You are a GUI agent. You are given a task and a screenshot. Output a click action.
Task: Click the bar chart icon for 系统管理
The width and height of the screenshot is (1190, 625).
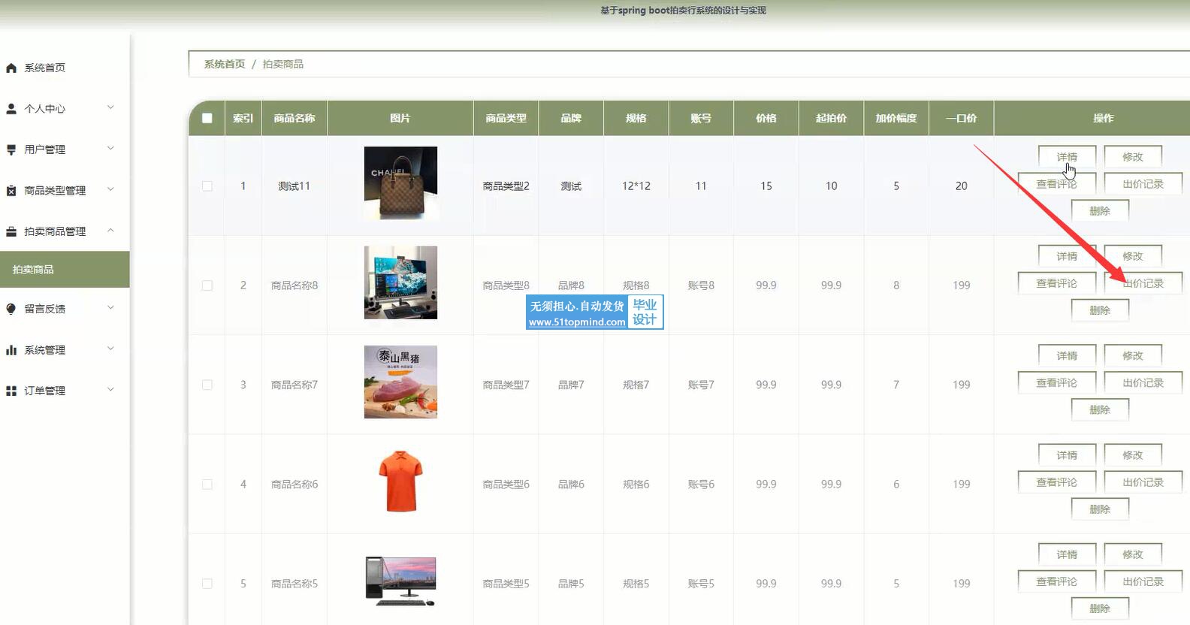click(x=11, y=350)
